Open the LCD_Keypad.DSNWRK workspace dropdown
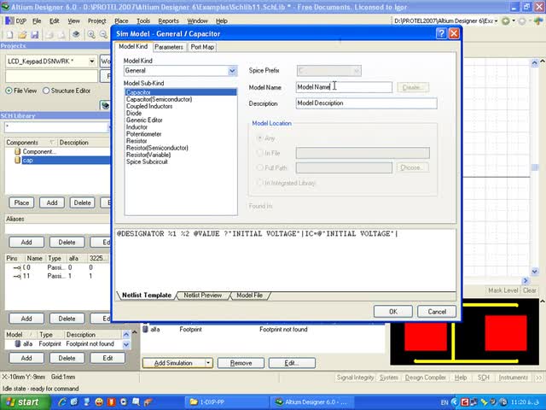The height and width of the screenshot is (410, 546). click(x=91, y=61)
